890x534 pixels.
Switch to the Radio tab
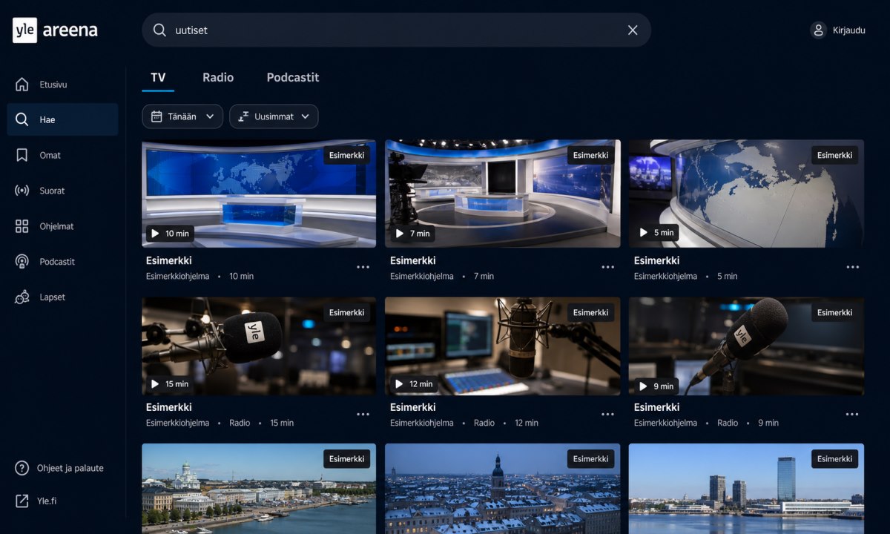218,77
